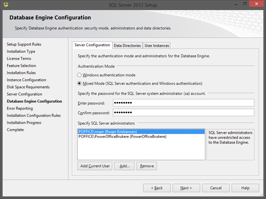Click Setup Support Rules step
Viewport: 266px width, 199px height.
(24, 44)
